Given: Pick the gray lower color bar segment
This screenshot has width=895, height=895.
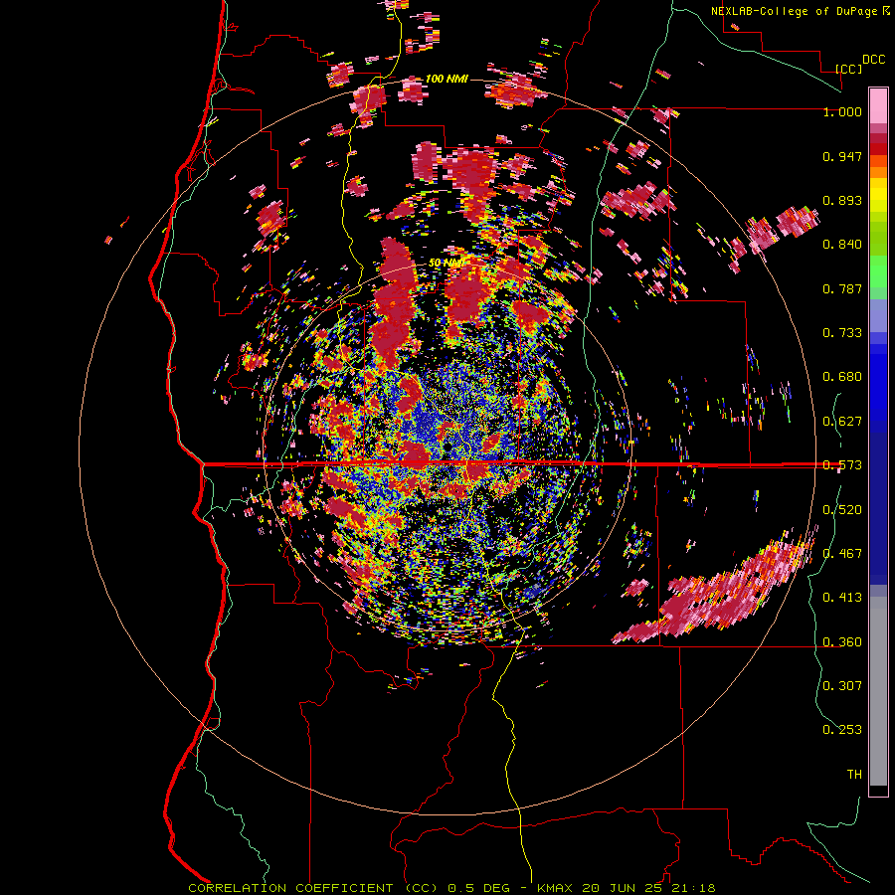Looking at the screenshot, I should pos(878,691).
